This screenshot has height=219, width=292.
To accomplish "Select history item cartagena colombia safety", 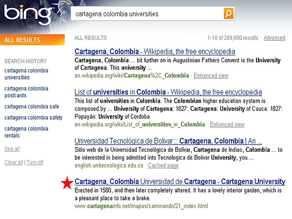I will [x=33, y=117].
